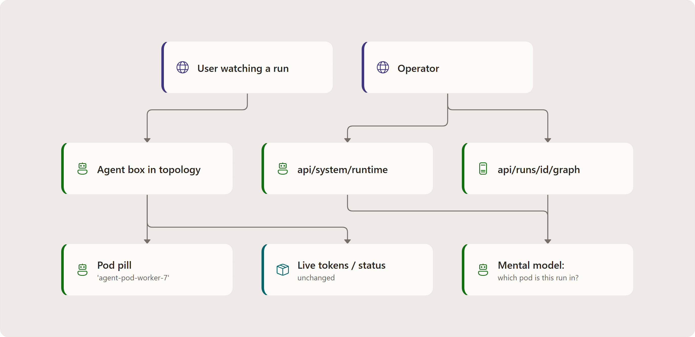
Task: Select the 'Live tokens / status' title
Action: [x=341, y=265]
